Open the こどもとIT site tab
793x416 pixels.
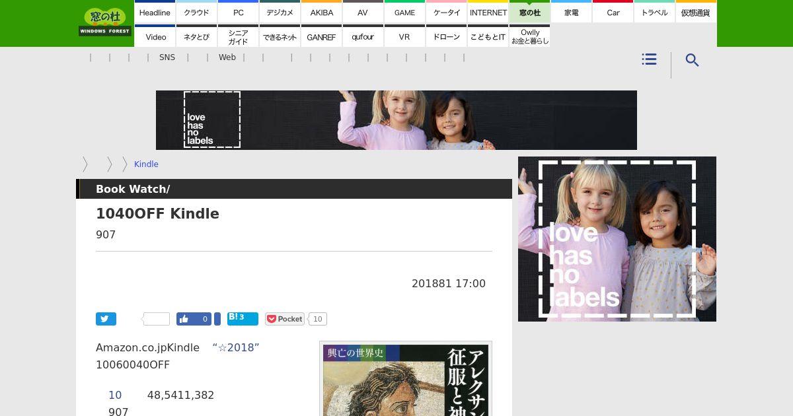pos(488,37)
